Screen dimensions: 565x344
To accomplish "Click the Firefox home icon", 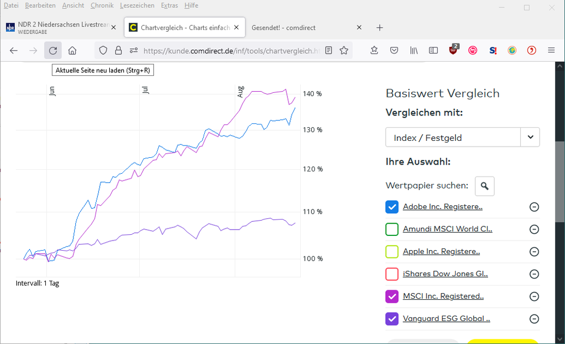I will point(72,50).
